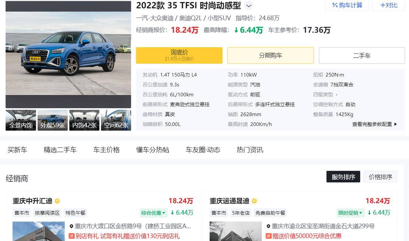Screen dimensions: 409x241
Task: Click the yellow 询底价 button
Action: [179, 55]
